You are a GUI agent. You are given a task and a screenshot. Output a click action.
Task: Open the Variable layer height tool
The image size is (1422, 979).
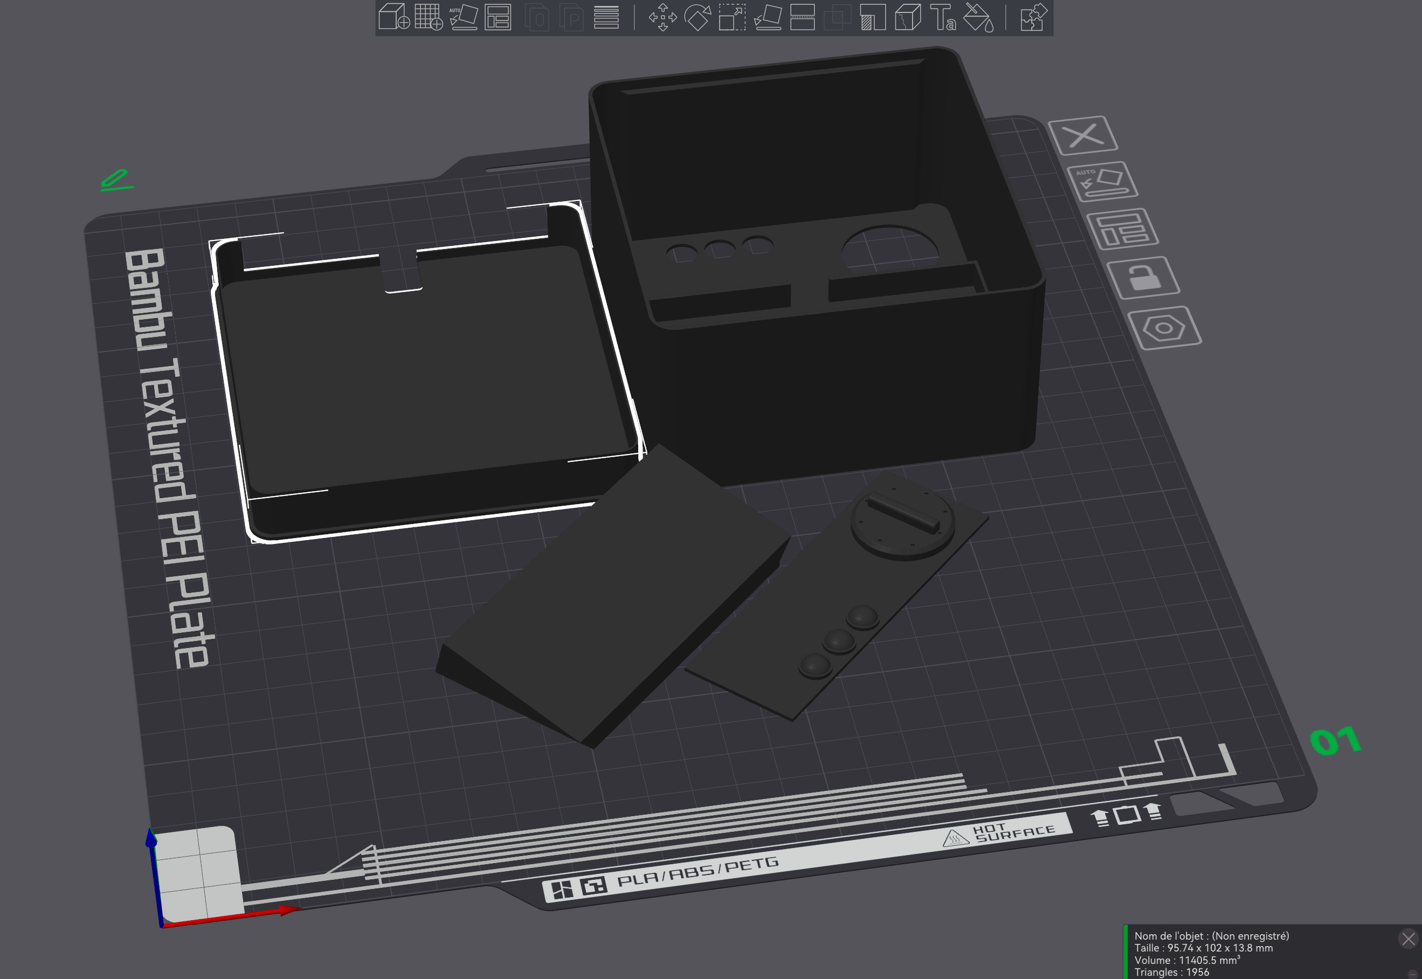[x=606, y=18]
